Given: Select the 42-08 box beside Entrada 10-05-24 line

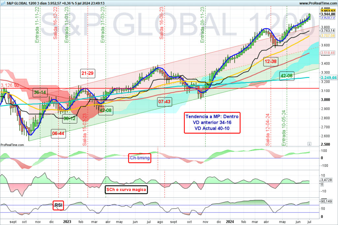Looking at the screenshot, I should tap(287, 76).
